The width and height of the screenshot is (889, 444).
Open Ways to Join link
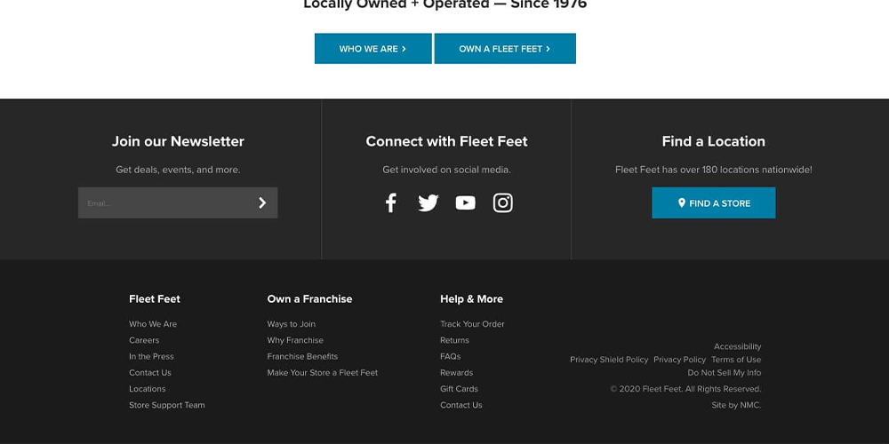[x=292, y=324]
